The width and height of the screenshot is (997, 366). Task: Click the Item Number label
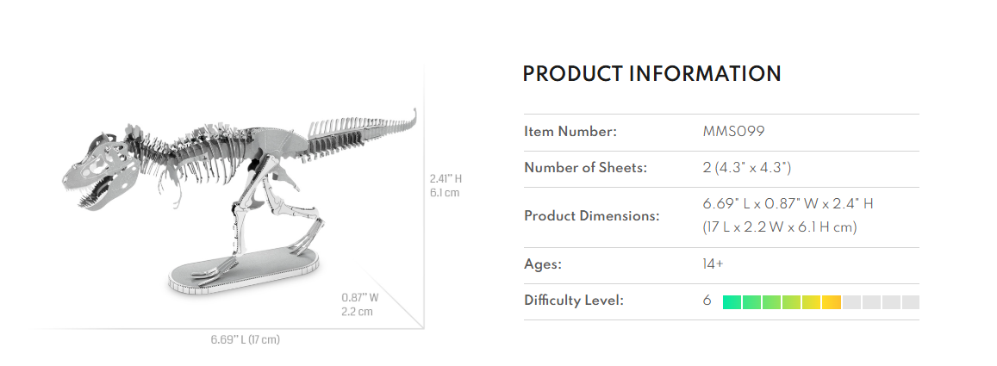[x=569, y=133]
